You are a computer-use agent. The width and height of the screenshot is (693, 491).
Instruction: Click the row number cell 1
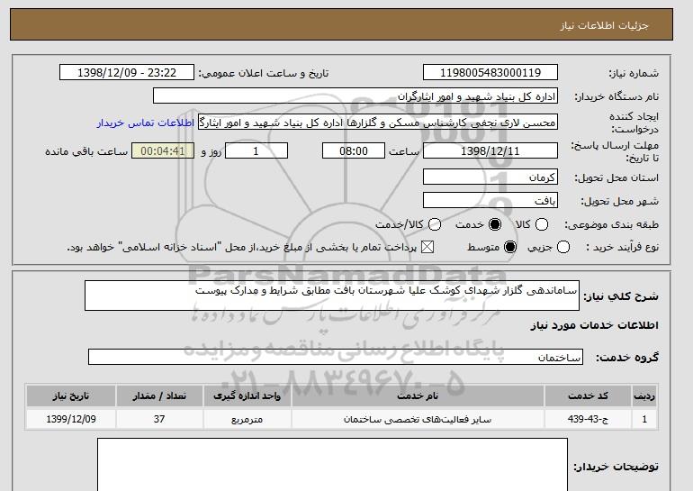coord(644,419)
